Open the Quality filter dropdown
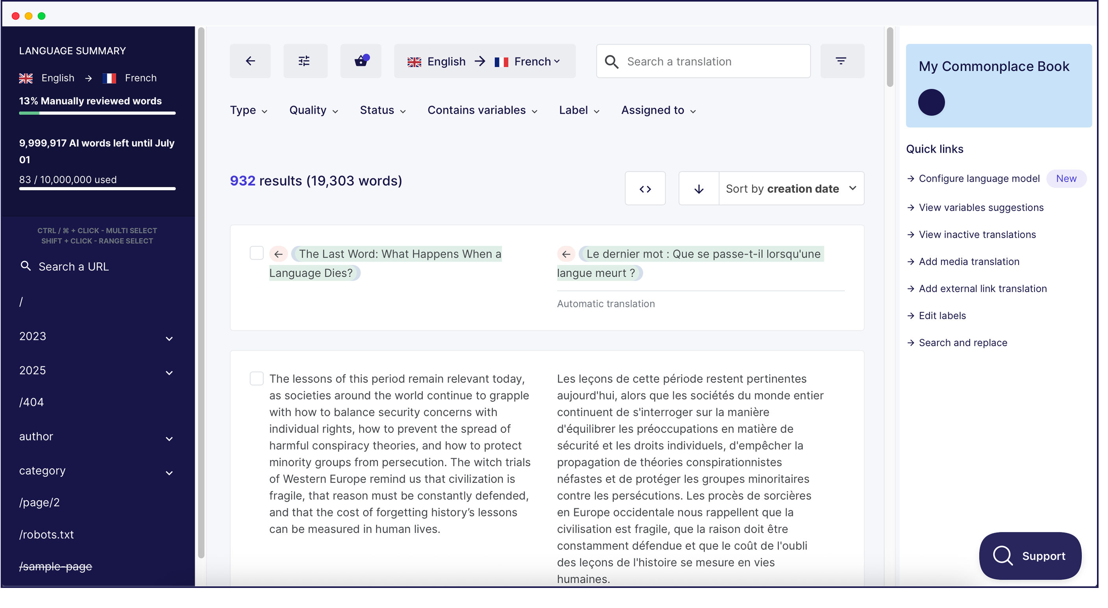 (313, 110)
